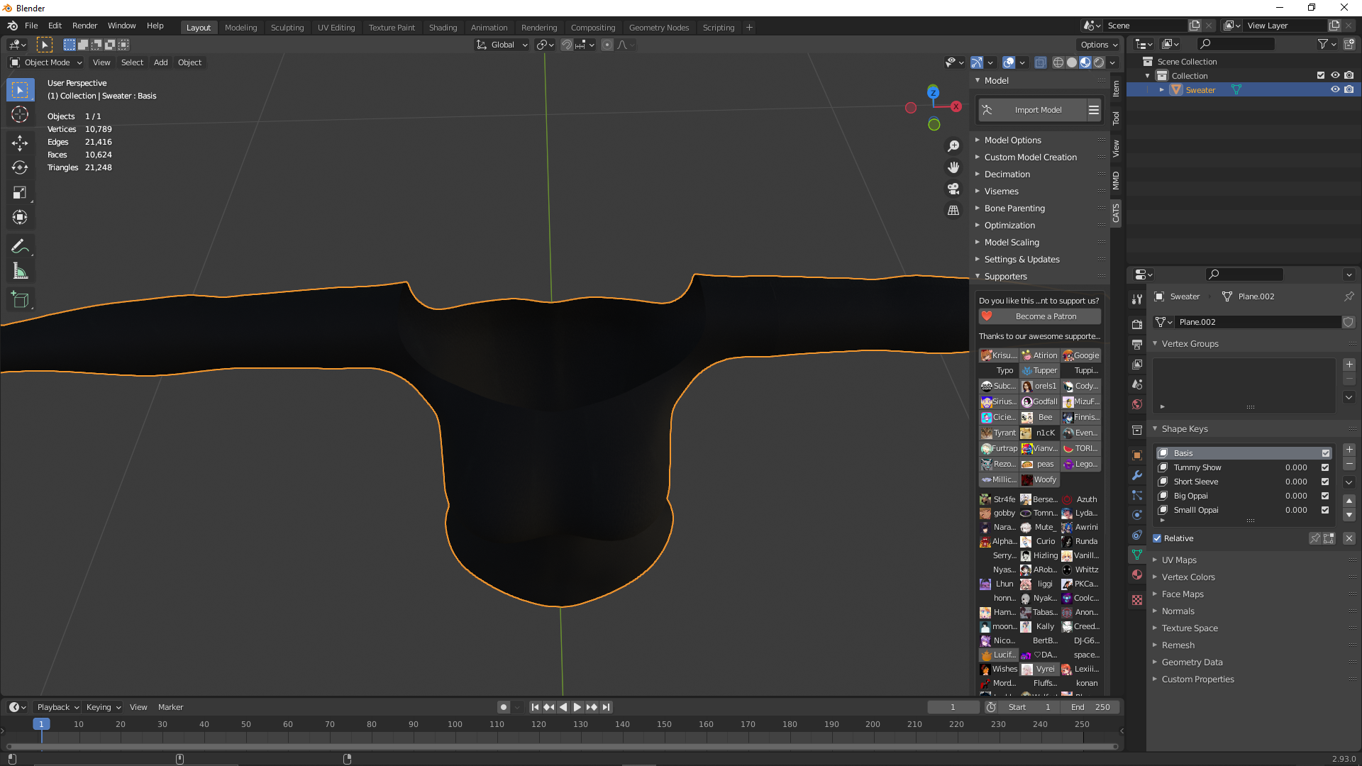Screen dimensions: 1362x766
Task: Open the Physics properties tab
Action: point(1137,515)
